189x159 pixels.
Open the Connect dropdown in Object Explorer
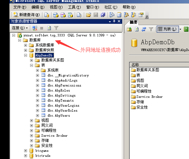(20, 28)
